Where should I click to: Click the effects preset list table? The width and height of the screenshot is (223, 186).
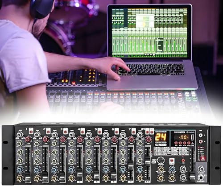click(171, 151)
